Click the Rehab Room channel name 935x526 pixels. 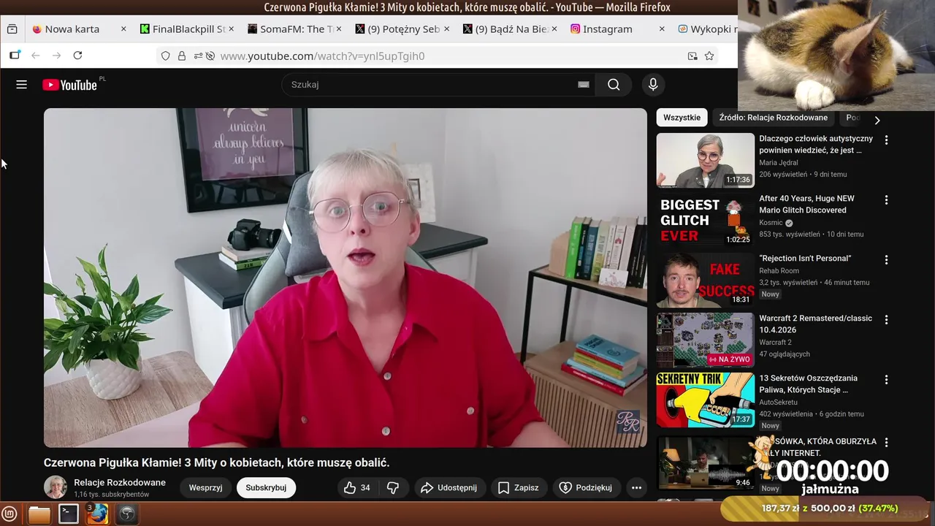779,270
